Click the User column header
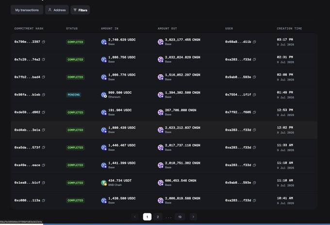Screen dimensions: 330x225 (x=229, y=29)
